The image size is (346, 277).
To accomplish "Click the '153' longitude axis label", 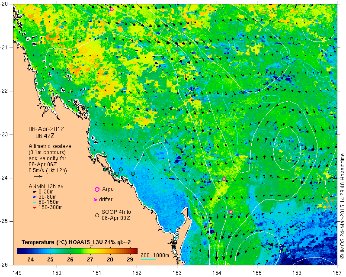I will [x=177, y=273].
